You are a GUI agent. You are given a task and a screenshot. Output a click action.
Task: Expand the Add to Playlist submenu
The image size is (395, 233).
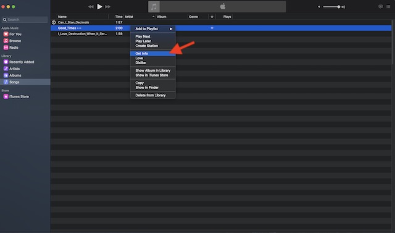pos(152,29)
